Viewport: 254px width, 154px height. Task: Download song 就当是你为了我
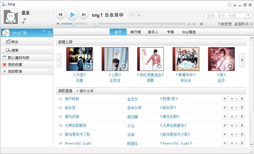click(x=242, y=134)
